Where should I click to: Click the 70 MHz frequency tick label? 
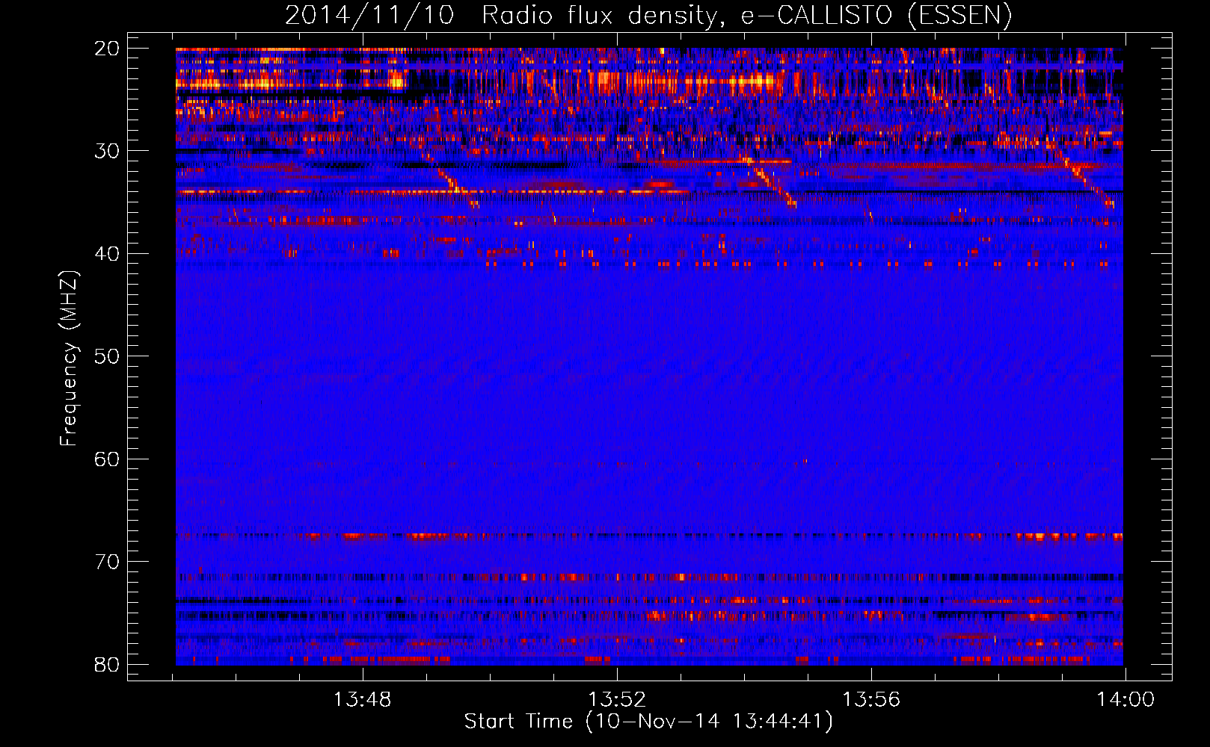(x=107, y=562)
